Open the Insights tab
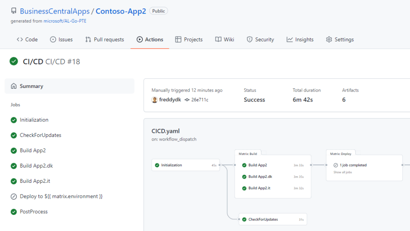The width and height of the screenshot is (410, 231). [300, 39]
